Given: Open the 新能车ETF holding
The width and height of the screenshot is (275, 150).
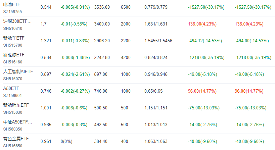Looking at the screenshot, I should pyautogui.click(x=14, y=38).
